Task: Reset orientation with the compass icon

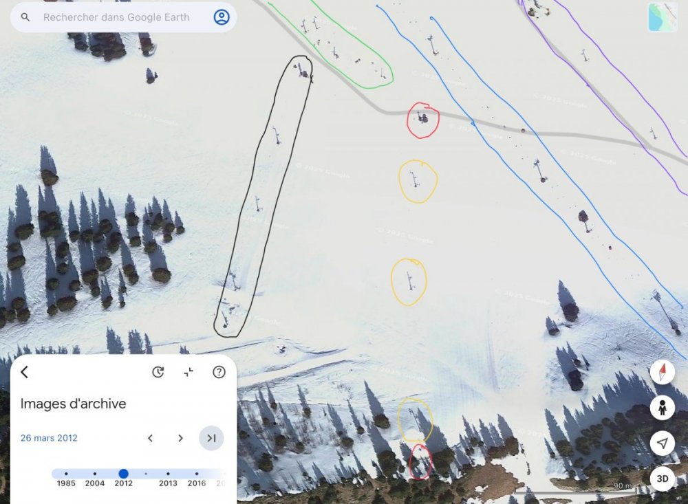Action: tap(662, 372)
